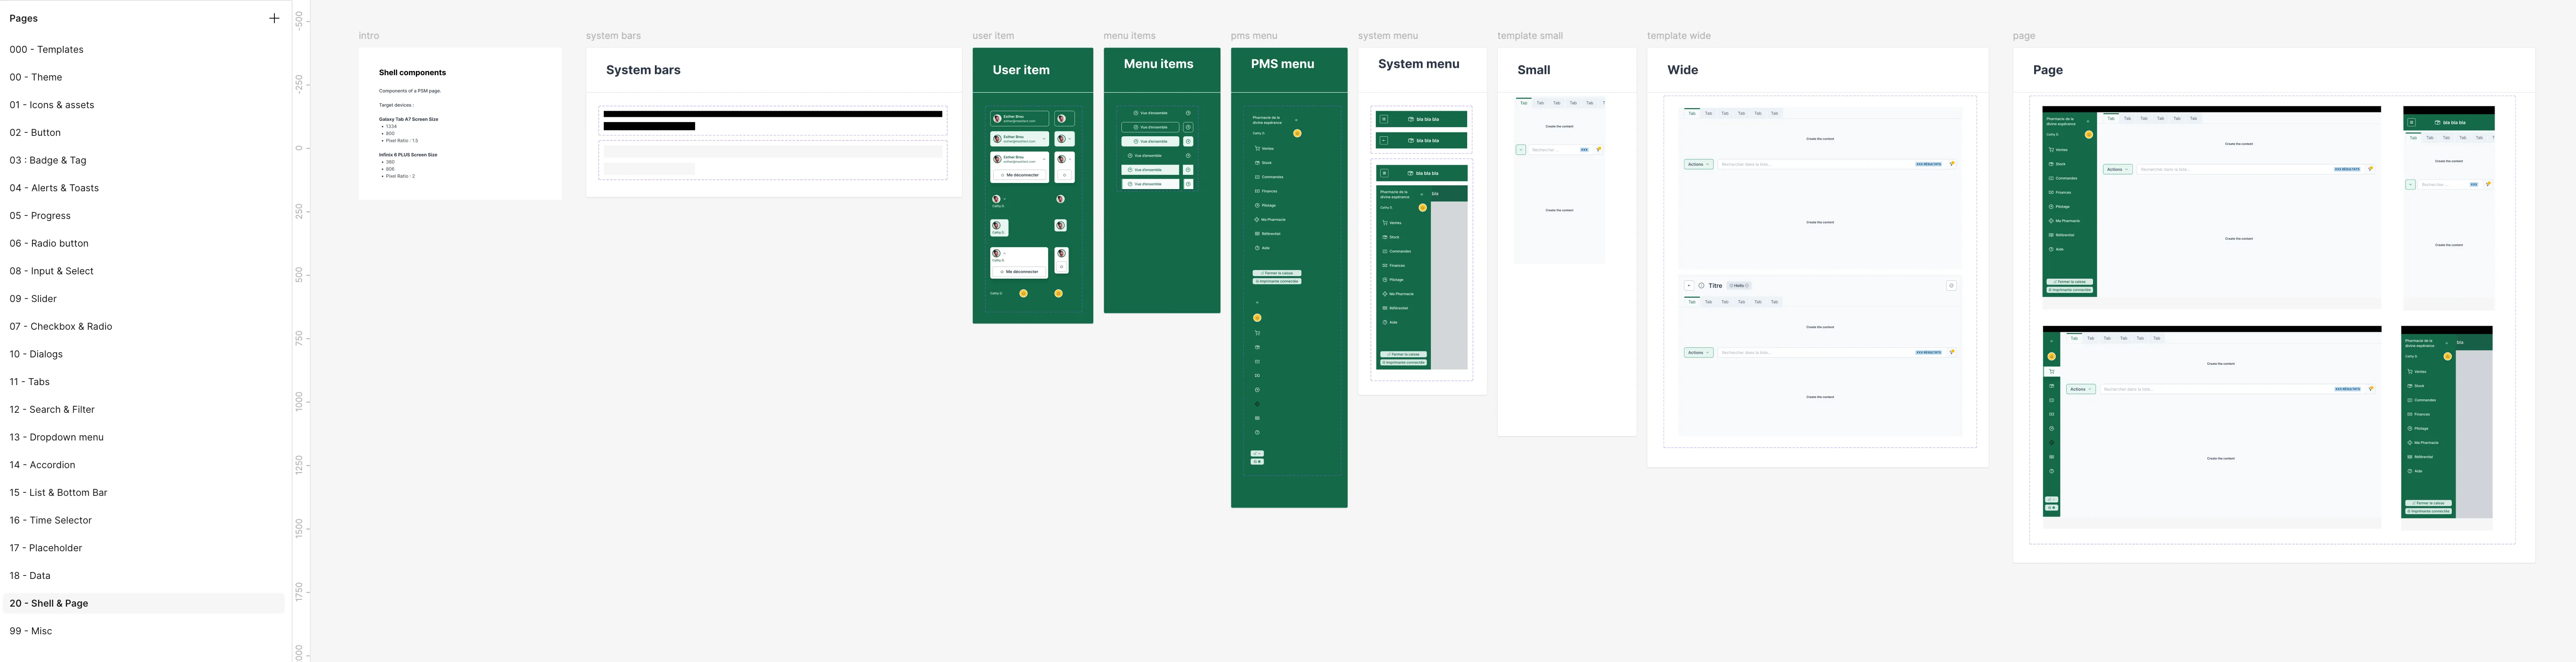The height and width of the screenshot is (662, 2576).
Task: Select the Finances icon in the green sidebar
Action: pos(1256,190)
